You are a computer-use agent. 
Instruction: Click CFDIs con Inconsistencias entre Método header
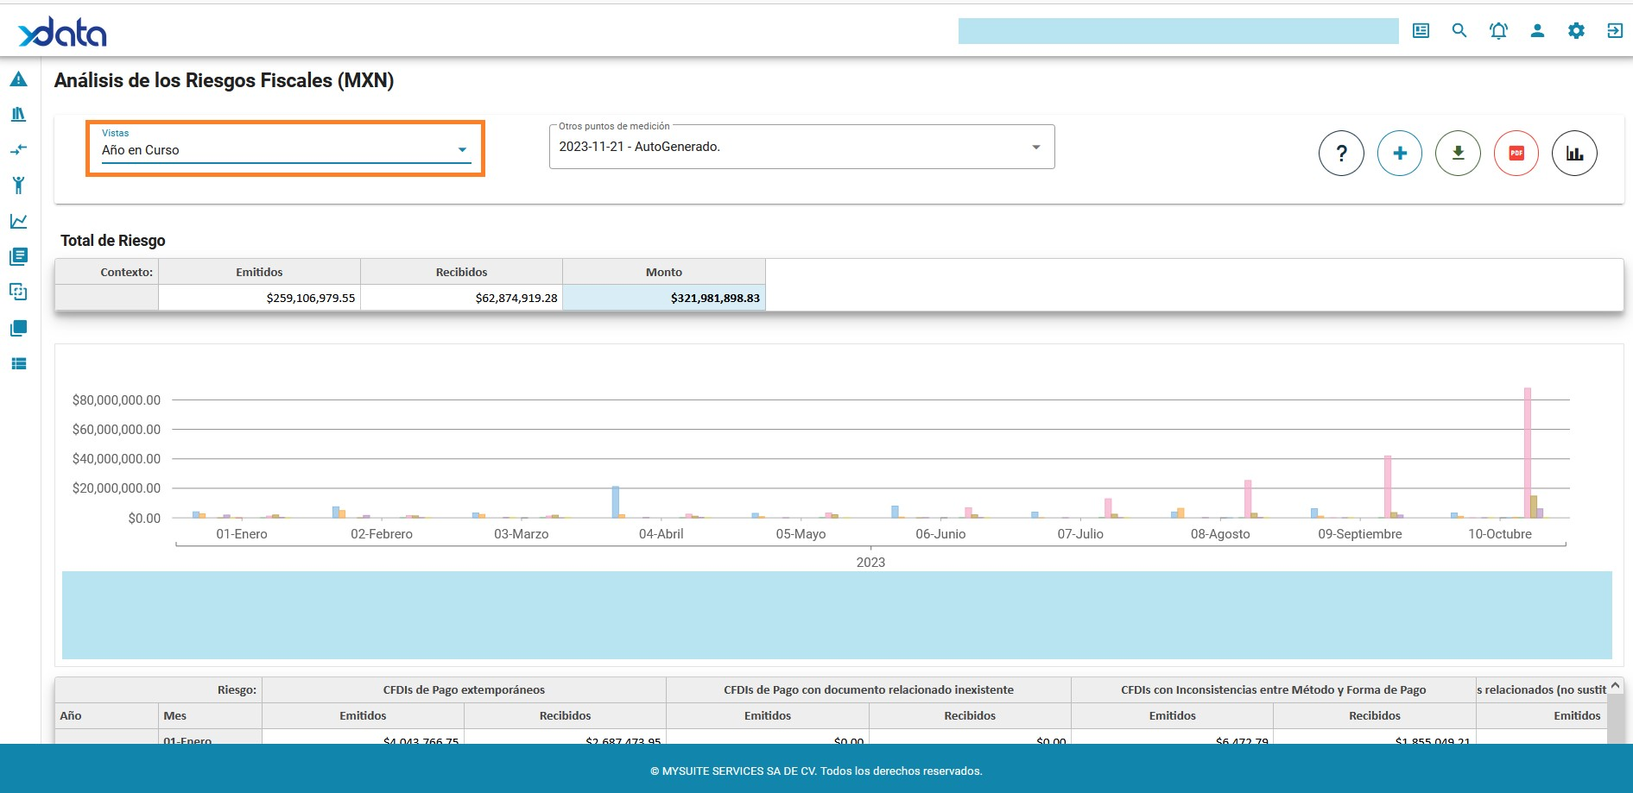1274,689
